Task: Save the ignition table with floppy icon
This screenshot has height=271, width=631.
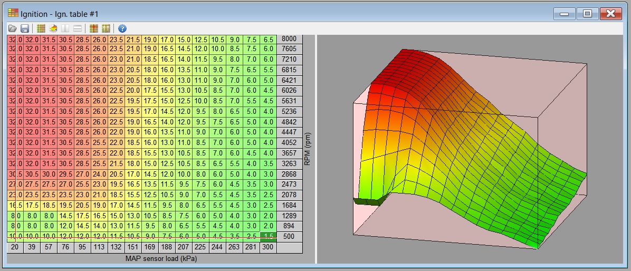Action: (x=24, y=28)
